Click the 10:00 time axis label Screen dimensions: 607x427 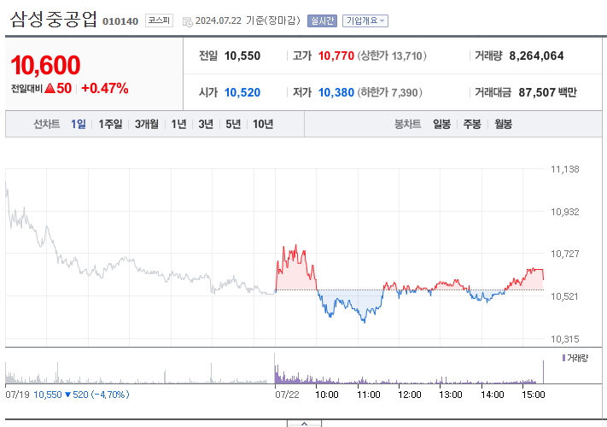pyautogui.click(x=327, y=395)
